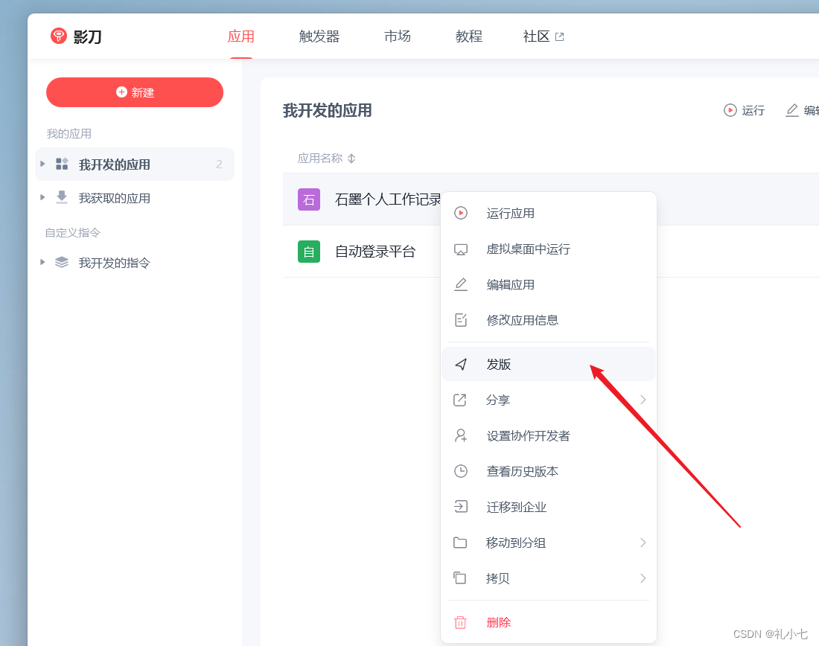Click the purple 石 app icon

[309, 199]
